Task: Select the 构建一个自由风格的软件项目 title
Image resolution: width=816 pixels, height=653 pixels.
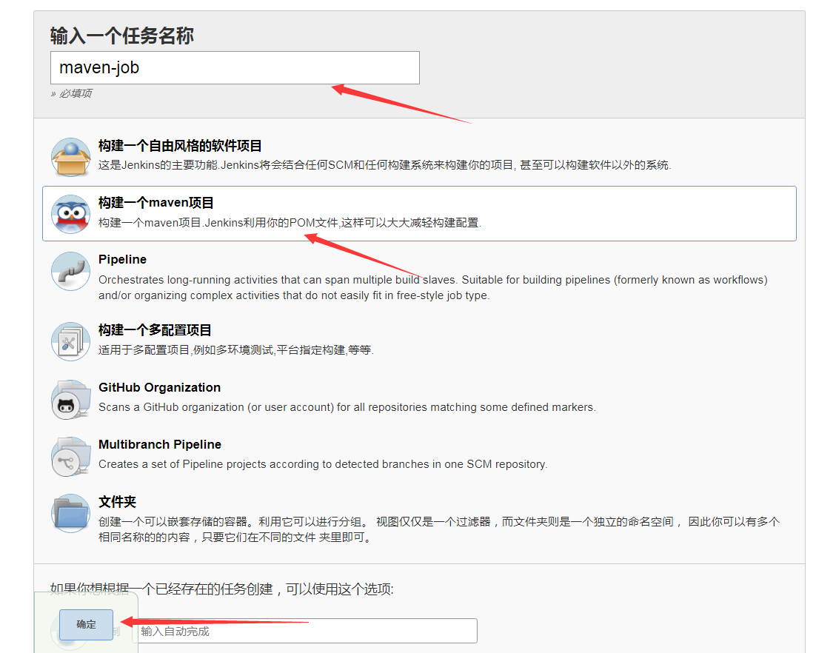Action: 180,146
